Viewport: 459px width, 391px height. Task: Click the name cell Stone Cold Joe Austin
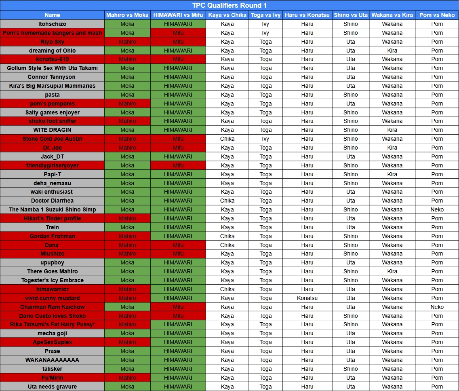53,139
